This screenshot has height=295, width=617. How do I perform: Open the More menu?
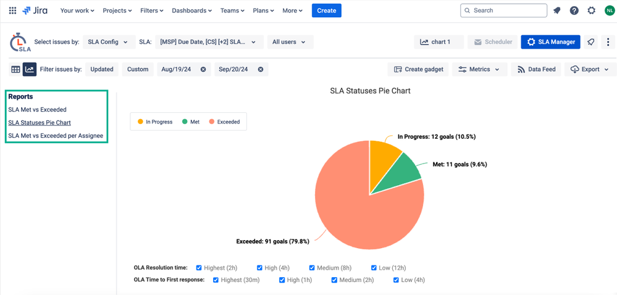click(292, 10)
